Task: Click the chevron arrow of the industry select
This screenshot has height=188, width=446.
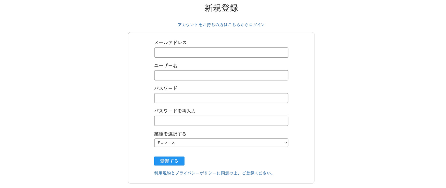Action: point(285,143)
